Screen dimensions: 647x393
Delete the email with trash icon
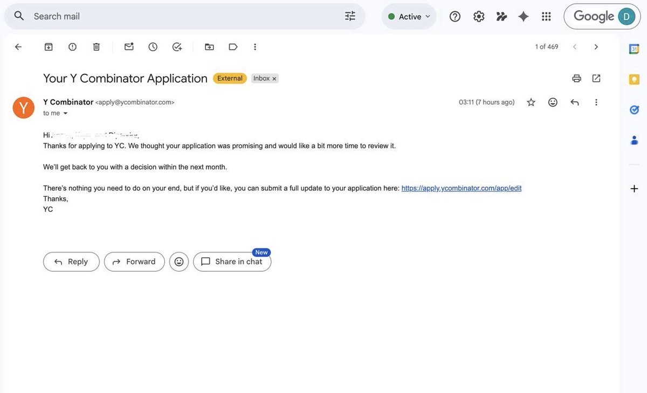pyautogui.click(x=97, y=47)
